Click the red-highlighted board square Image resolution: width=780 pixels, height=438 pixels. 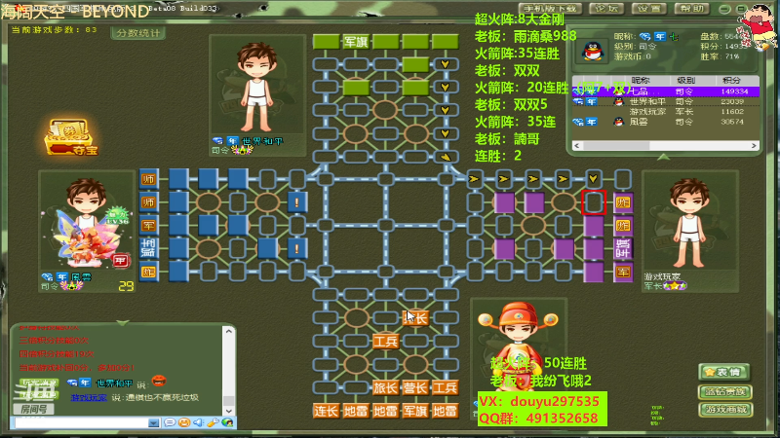click(x=594, y=202)
